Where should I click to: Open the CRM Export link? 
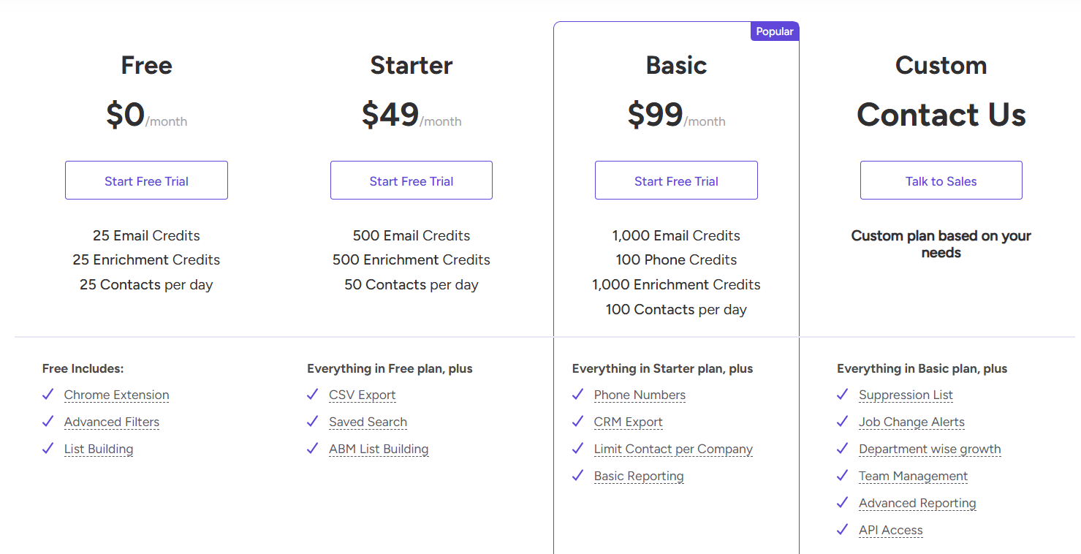629,422
